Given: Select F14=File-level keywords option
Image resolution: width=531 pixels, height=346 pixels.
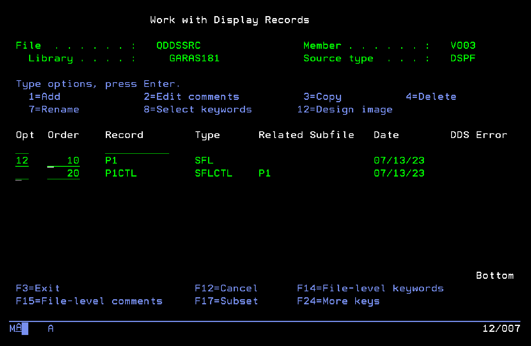Looking at the screenshot, I should coord(371,288).
